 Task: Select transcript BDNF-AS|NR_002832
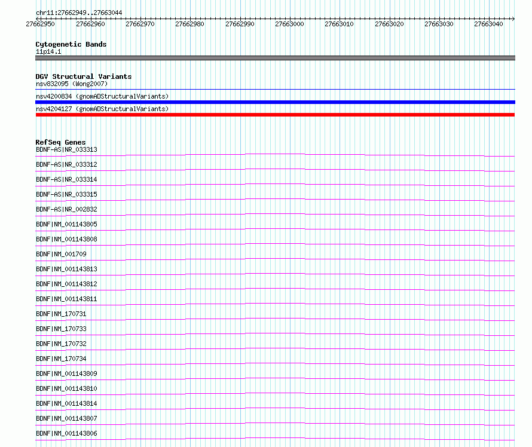click(x=66, y=209)
